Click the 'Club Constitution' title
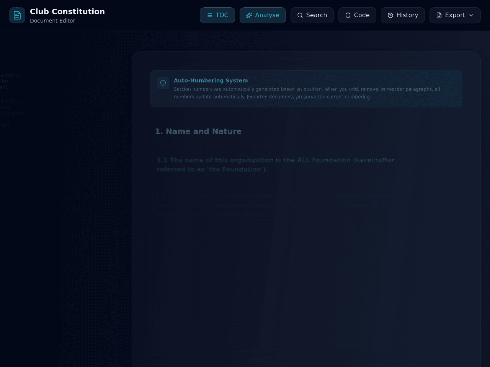 coord(67,11)
